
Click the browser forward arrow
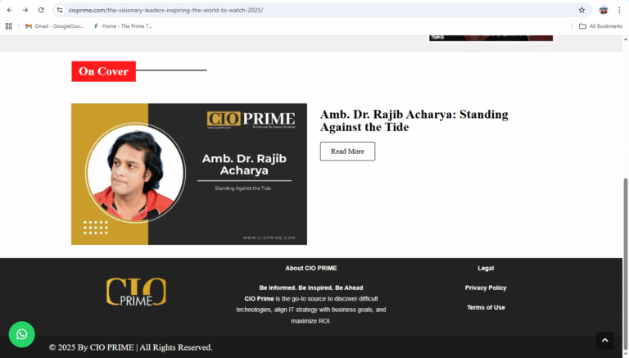click(x=25, y=10)
